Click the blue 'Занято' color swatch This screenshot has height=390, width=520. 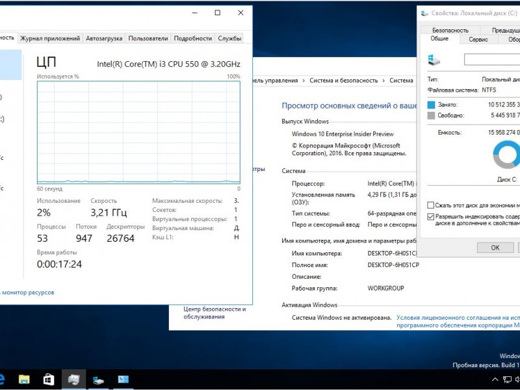[431, 105]
